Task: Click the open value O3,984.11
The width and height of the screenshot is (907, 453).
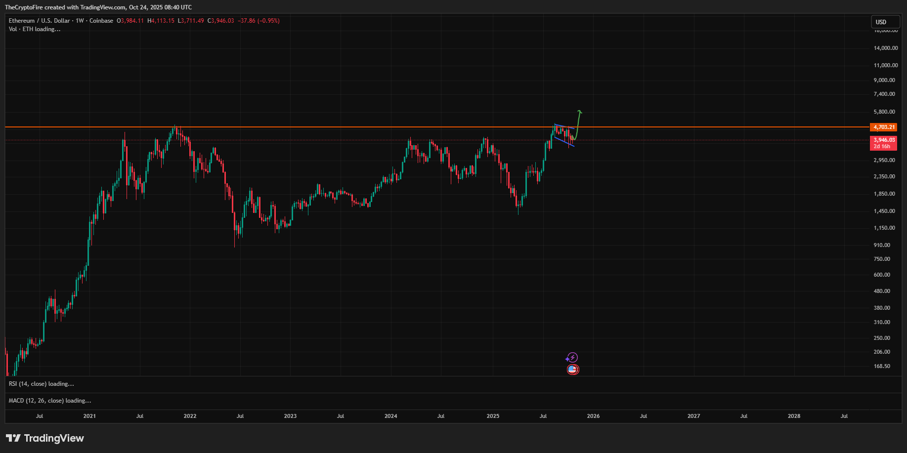Action: [130, 21]
